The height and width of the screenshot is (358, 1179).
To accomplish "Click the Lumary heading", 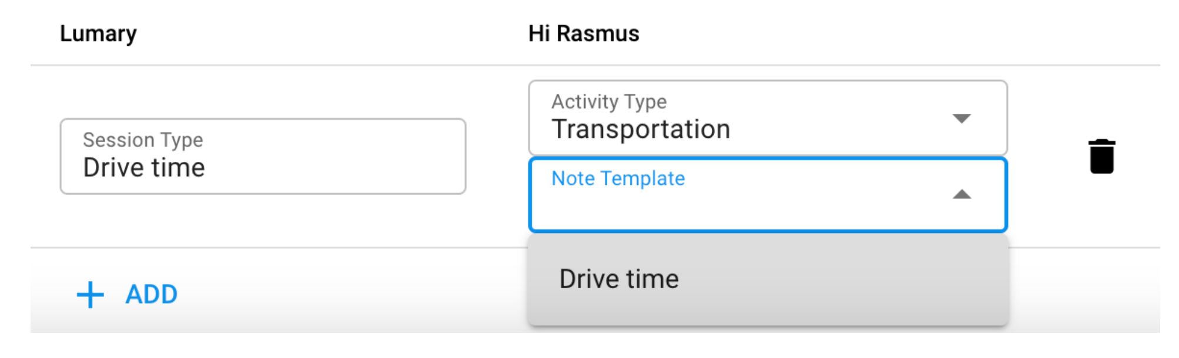I will pyautogui.click(x=99, y=33).
